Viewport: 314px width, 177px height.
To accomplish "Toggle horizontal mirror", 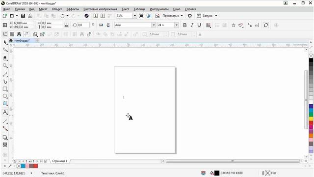I will point(101,25).
